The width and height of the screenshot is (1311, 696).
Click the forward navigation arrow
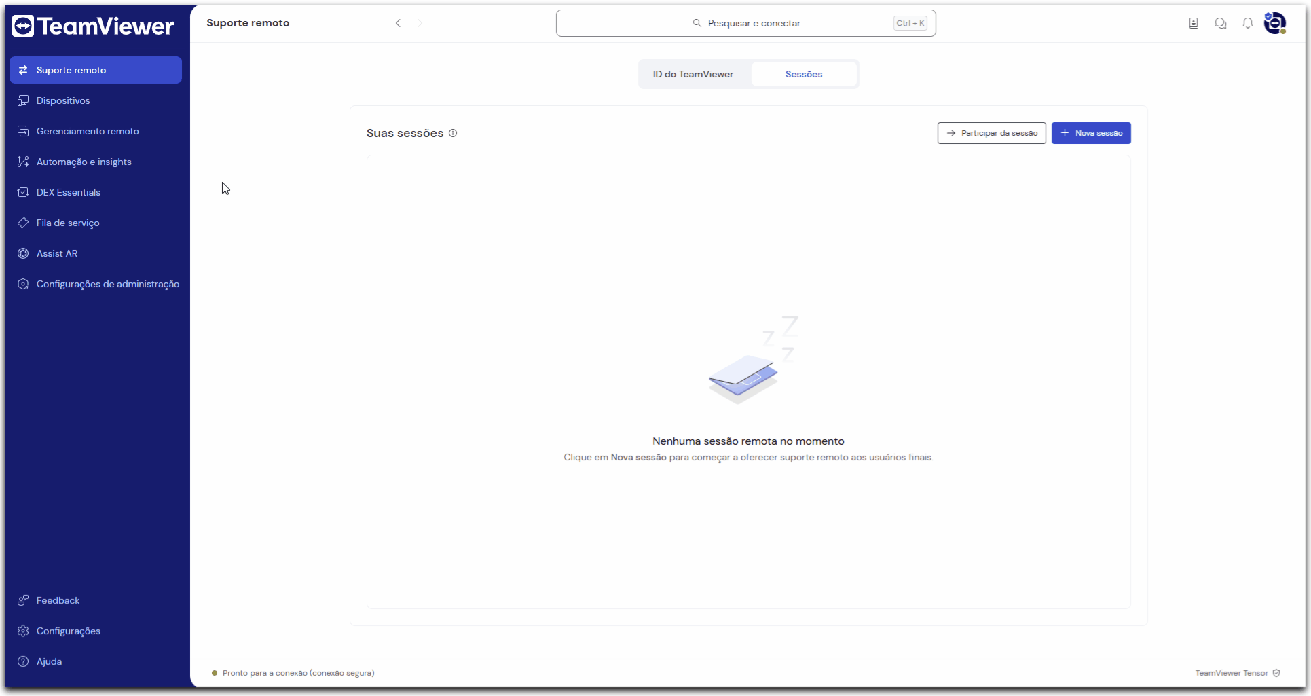420,23
